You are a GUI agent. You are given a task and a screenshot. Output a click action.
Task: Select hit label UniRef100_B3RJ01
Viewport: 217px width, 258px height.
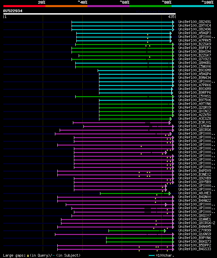pyautogui.click(x=195, y=123)
